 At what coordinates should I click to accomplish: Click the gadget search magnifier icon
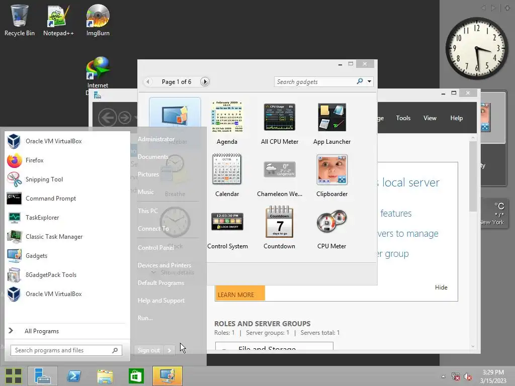(x=360, y=81)
